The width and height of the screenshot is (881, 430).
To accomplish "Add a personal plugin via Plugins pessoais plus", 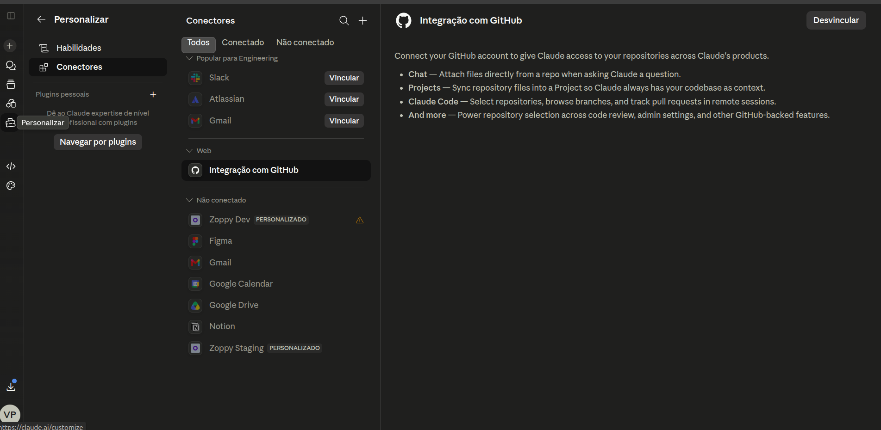I will 153,94.
